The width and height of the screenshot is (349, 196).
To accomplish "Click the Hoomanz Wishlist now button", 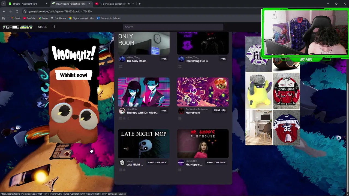I will (x=74, y=75).
